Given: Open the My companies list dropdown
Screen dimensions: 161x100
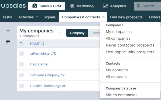Looking at the screenshot, I should 59,33.
